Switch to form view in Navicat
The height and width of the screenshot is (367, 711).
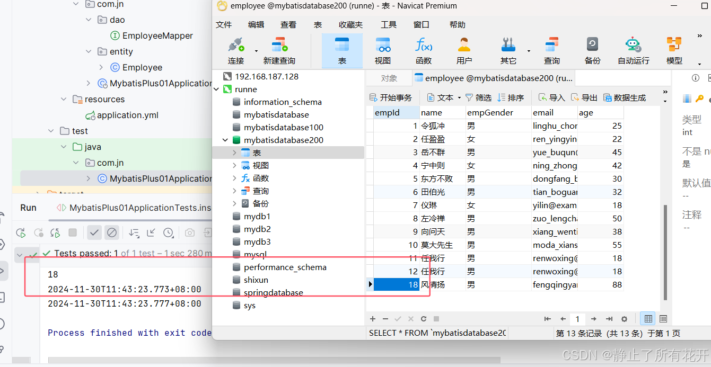point(663,319)
